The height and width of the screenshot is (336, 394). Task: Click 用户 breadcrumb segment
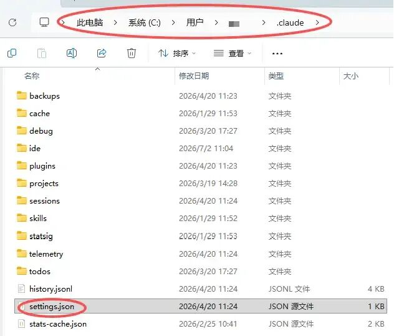point(195,22)
